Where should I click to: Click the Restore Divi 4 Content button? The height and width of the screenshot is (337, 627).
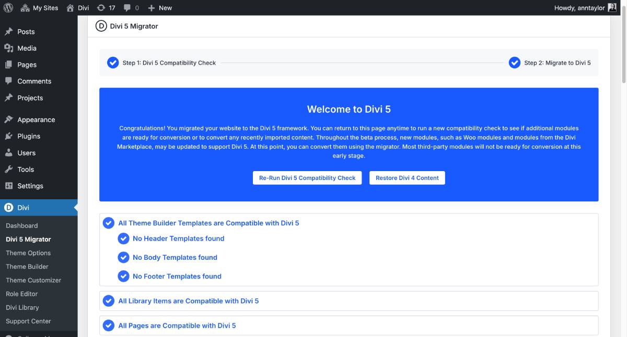(407, 177)
